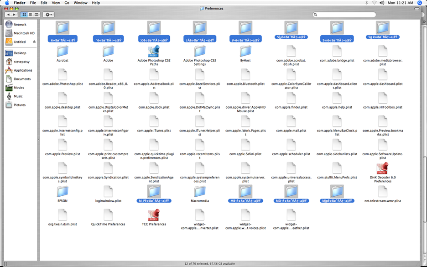Select org.twain.dsm.plist file
The image size is (427, 267).
[62, 215]
